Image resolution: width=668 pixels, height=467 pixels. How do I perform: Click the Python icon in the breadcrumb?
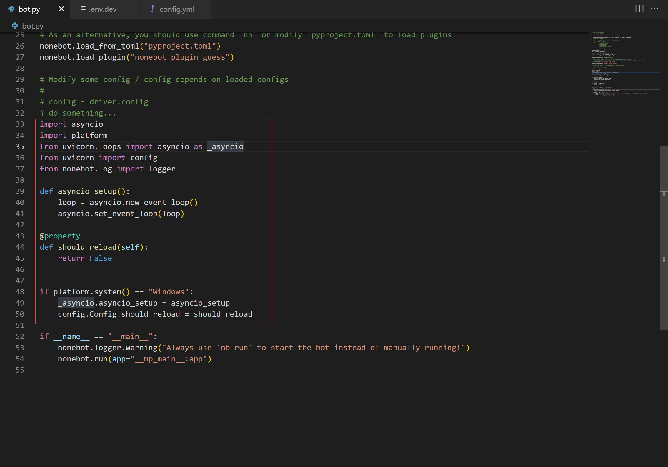[x=15, y=26]
